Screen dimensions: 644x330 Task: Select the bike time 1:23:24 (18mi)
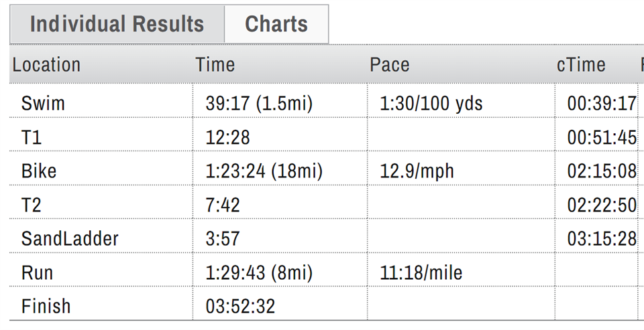[x=264, y=171]
